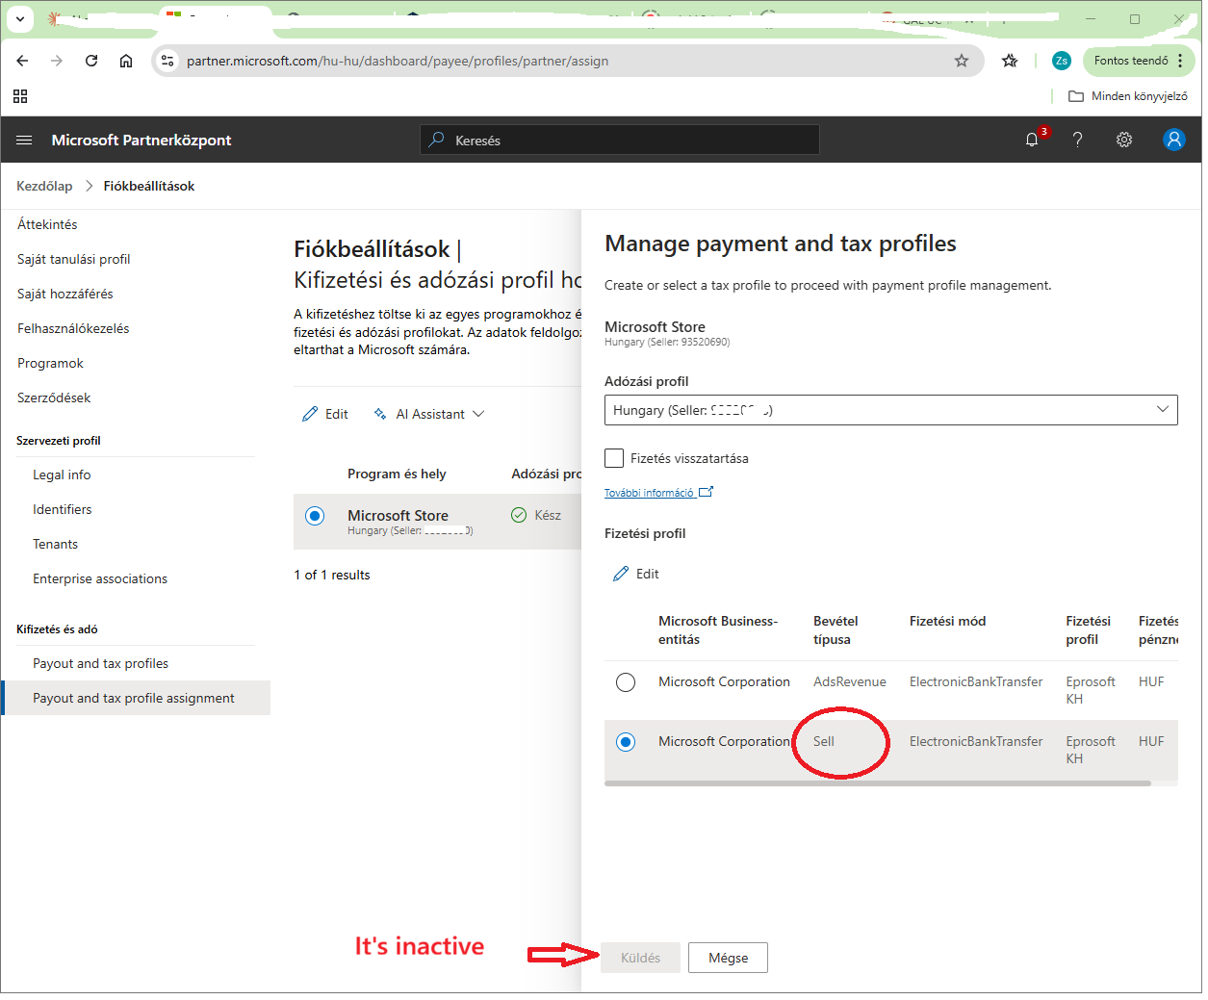Open Tenants
Image resolution: width=1208 pixels, height=1000 pixels.
(55, 544)
